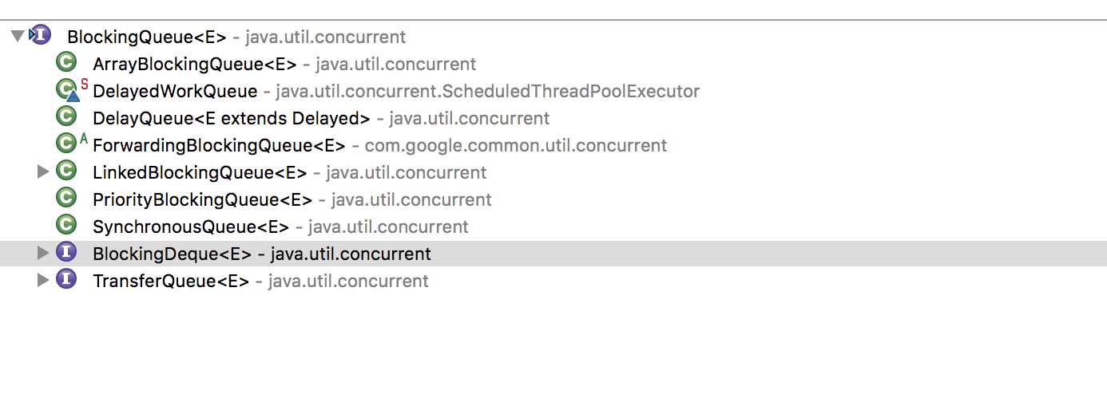Viewport: 1107px width, 394px height.
Task: Click the BlockingQueue interface icon
Action: [40, 36]
